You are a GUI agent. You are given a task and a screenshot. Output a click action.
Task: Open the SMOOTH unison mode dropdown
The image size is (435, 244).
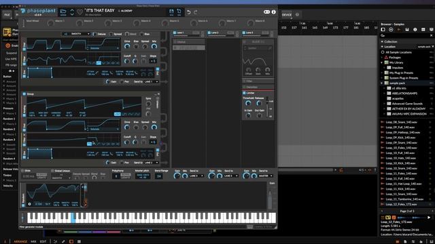(x=77, y=34)
